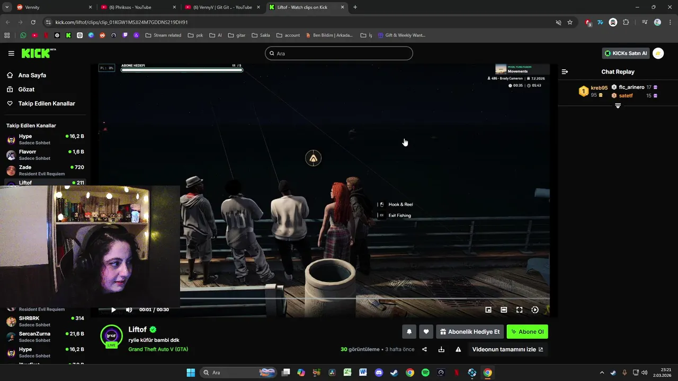Click KICKs Satın Al button
The image size is (678, 381).
point(626,53)
